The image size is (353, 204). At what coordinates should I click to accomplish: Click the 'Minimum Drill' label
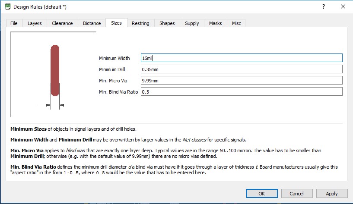click(x=112, y=69)
